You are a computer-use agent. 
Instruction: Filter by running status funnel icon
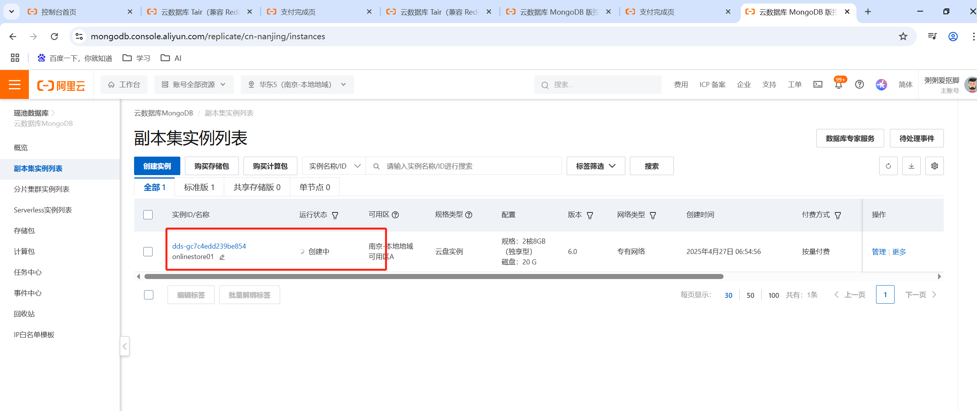[x=335, y=215]
